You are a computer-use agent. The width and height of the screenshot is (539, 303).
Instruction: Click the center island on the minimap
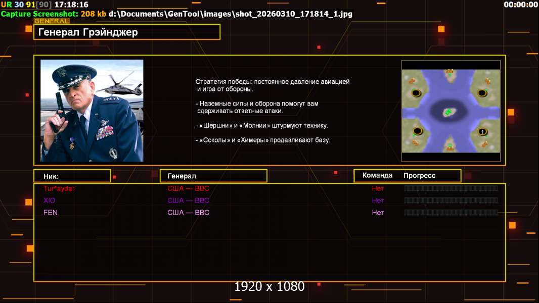coord(448,112)
